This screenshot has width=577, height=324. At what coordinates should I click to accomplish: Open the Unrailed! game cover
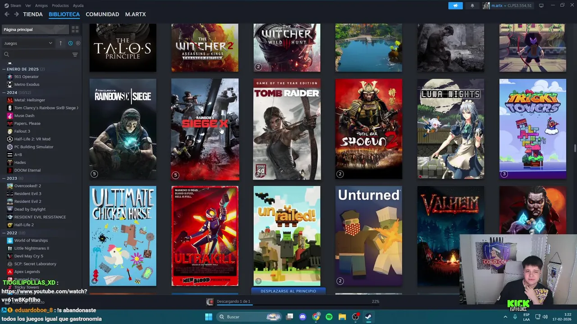tap(287, 236)
